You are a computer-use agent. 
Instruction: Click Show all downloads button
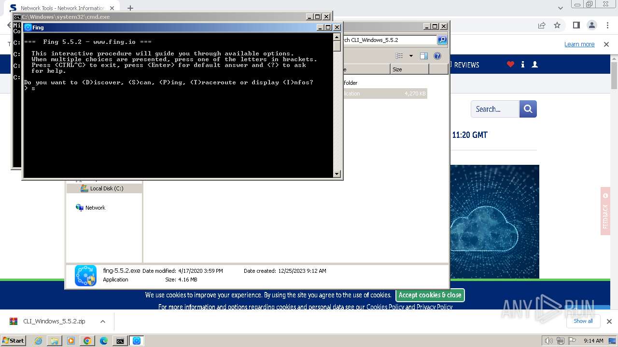(x=583, y=321)
